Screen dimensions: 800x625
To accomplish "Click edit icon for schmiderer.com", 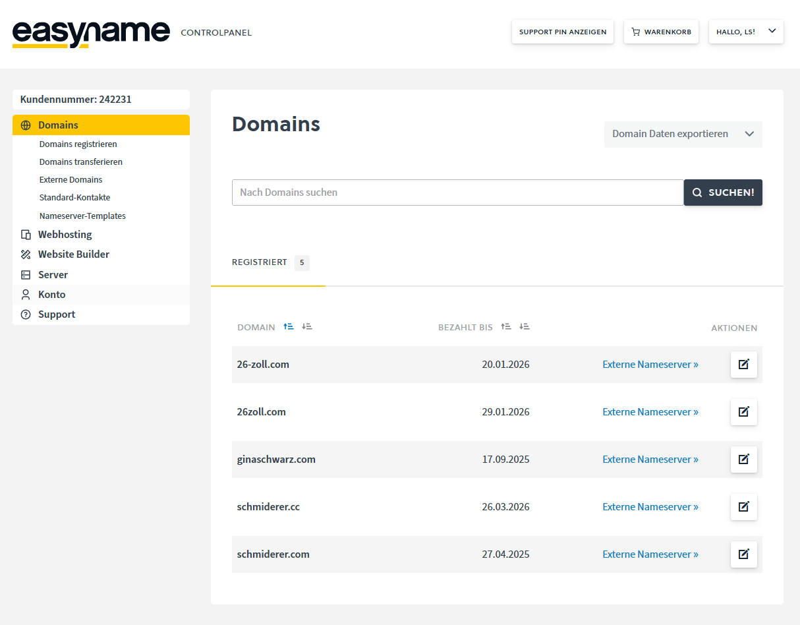I will 743,554.
